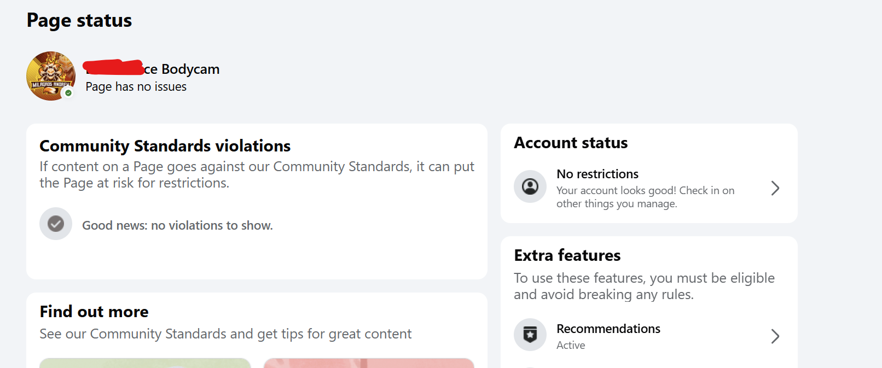Click the 'Extra features' heading
Viewport: 882px width, 368px height.
click(567, 255)
